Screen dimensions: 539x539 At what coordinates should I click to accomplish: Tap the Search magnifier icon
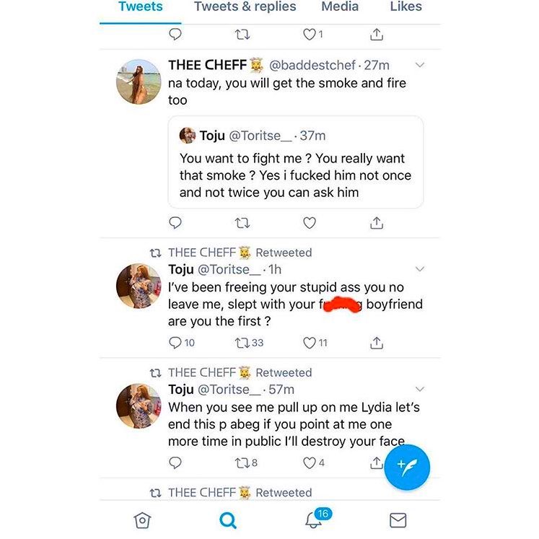coord(228,520)
